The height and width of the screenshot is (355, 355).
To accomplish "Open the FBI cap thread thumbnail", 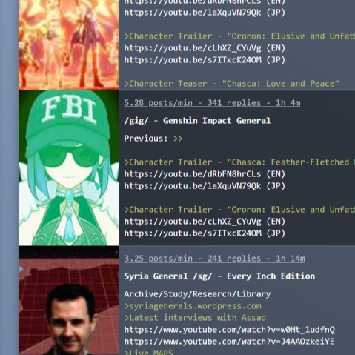I will [x=68, y=168].
